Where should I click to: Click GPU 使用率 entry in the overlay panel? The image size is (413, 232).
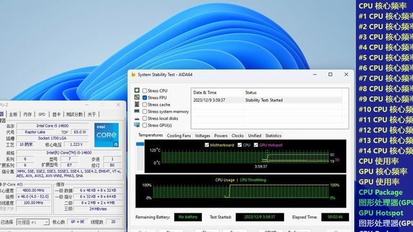(379, 182)
